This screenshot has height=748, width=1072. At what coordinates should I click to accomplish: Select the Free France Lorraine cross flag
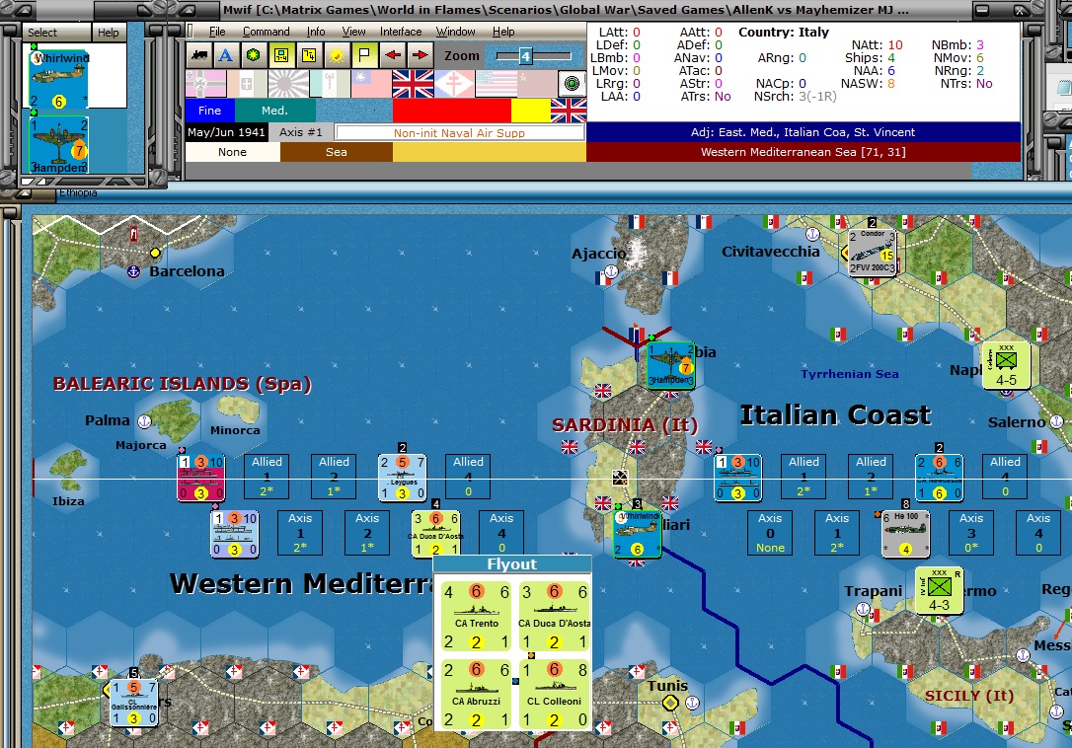coord(454,84)
